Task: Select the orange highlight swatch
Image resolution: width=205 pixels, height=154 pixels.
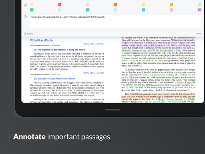Action: (x=116, y=5)
